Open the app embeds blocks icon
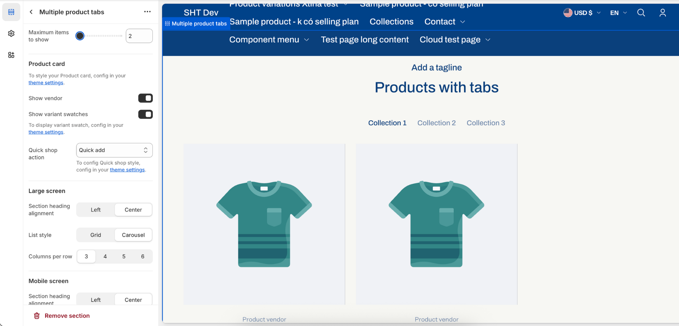Image resolution: width=679 pixels, height=326 pixels. 11,55
